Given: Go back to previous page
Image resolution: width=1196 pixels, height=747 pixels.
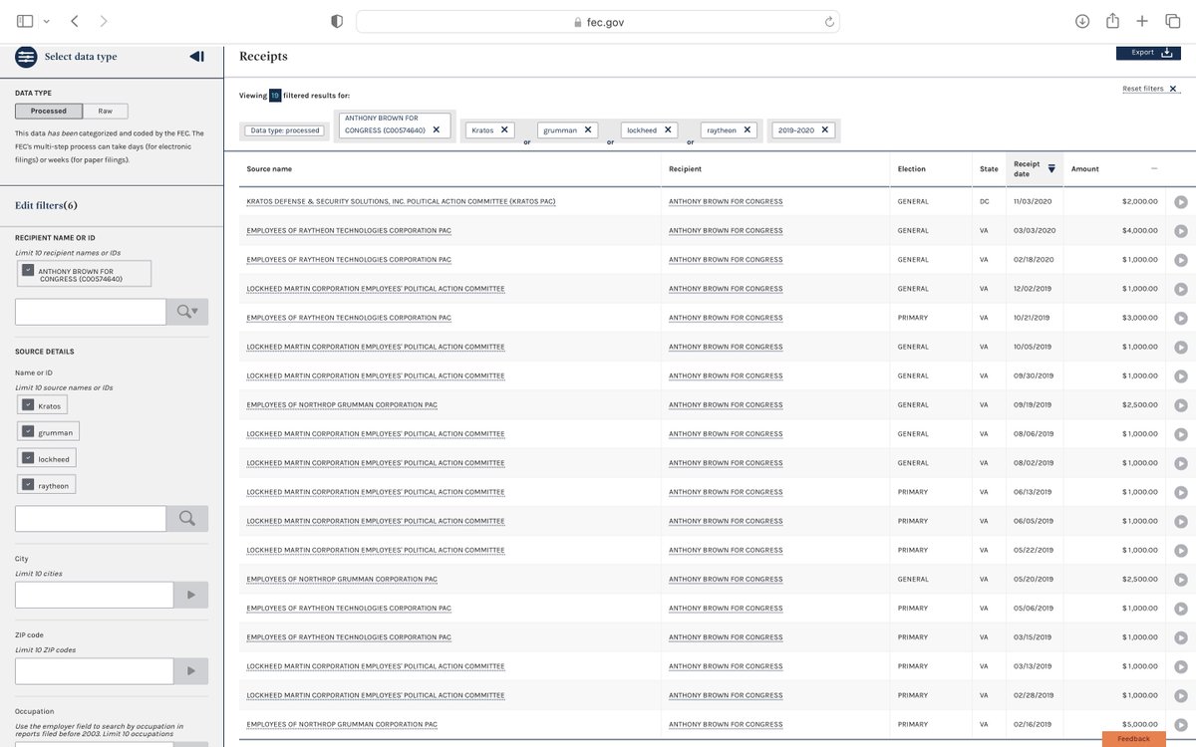Looking at the screenshot, I should click(75, 21).
